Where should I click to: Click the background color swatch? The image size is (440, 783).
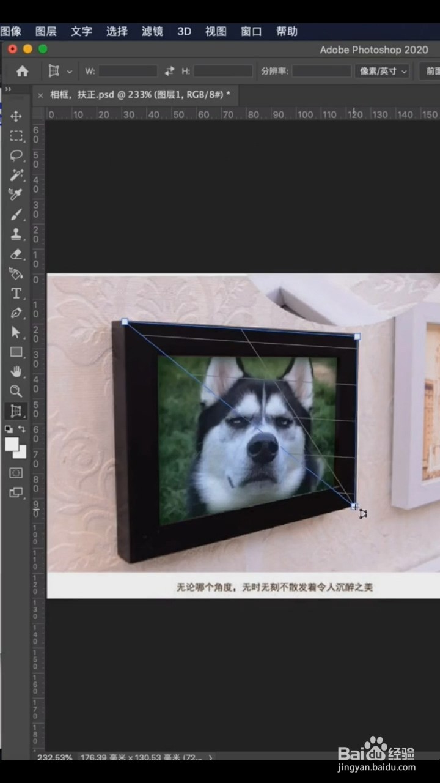point(22,454)
